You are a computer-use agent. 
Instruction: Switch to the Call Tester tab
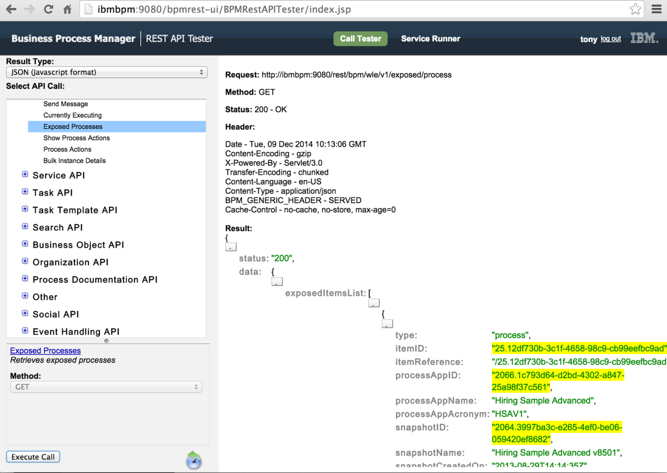[x=361, y=39]
